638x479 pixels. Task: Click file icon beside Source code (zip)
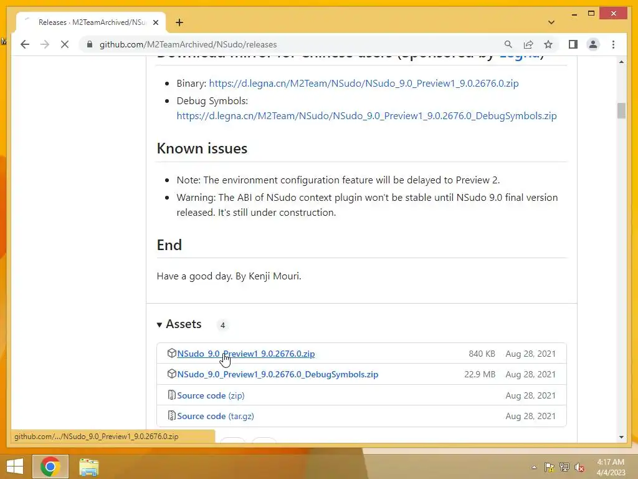pyautogui.click(x=172, y=395)
